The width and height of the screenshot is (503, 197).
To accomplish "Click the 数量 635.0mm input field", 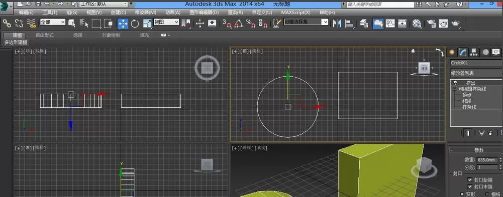I will point(487,159).
